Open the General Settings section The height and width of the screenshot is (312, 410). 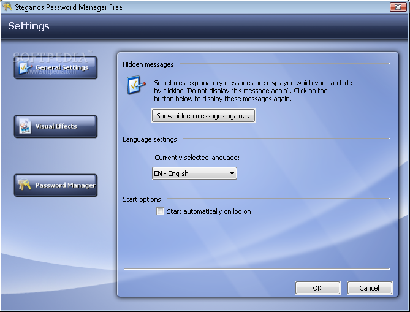coord(56,67)
